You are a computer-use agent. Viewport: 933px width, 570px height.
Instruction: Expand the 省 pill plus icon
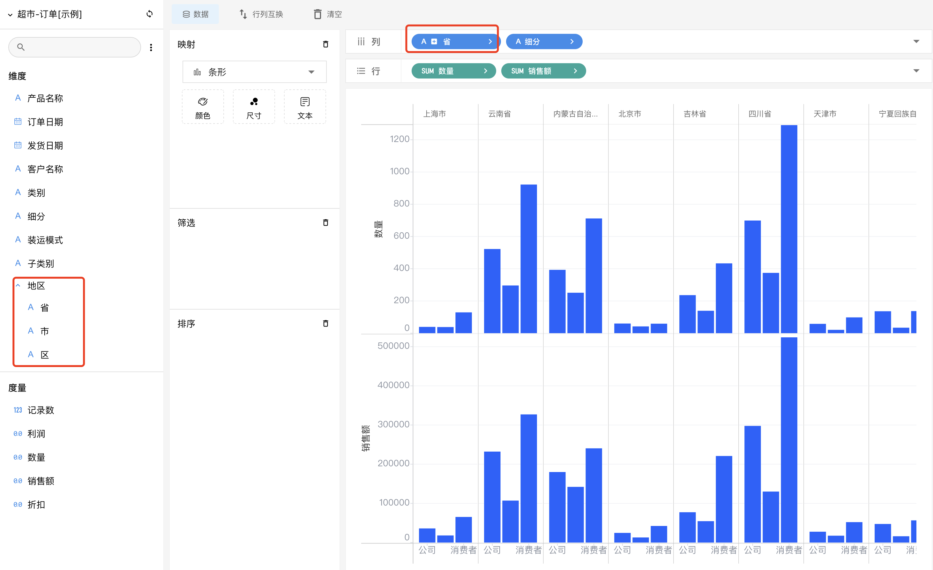(x=434, y=42)
